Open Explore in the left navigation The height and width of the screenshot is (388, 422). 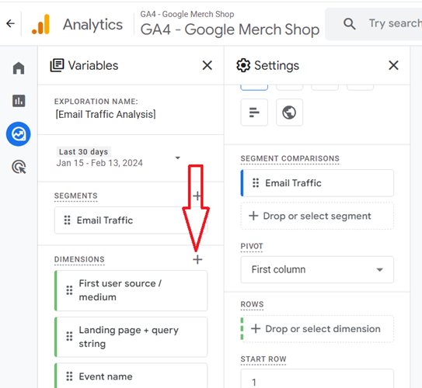(x=19, y=133)
